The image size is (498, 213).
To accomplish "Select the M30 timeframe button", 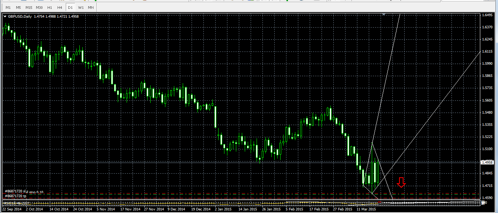I will pos(39,7).
